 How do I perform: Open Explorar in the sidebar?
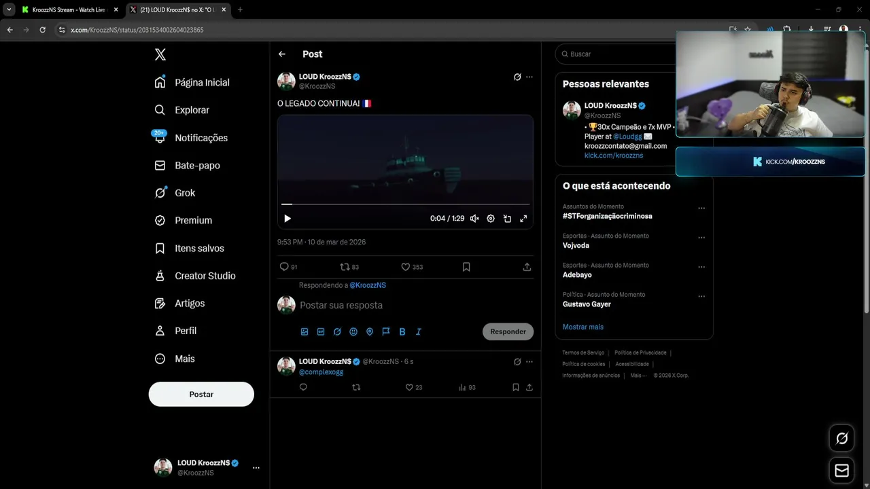pyautogui.click(x=181, y=110)
